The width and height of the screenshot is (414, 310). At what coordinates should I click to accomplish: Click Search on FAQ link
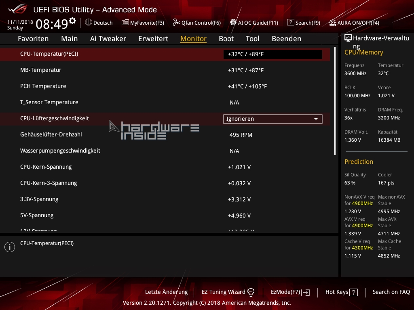[x=391, y=292]
